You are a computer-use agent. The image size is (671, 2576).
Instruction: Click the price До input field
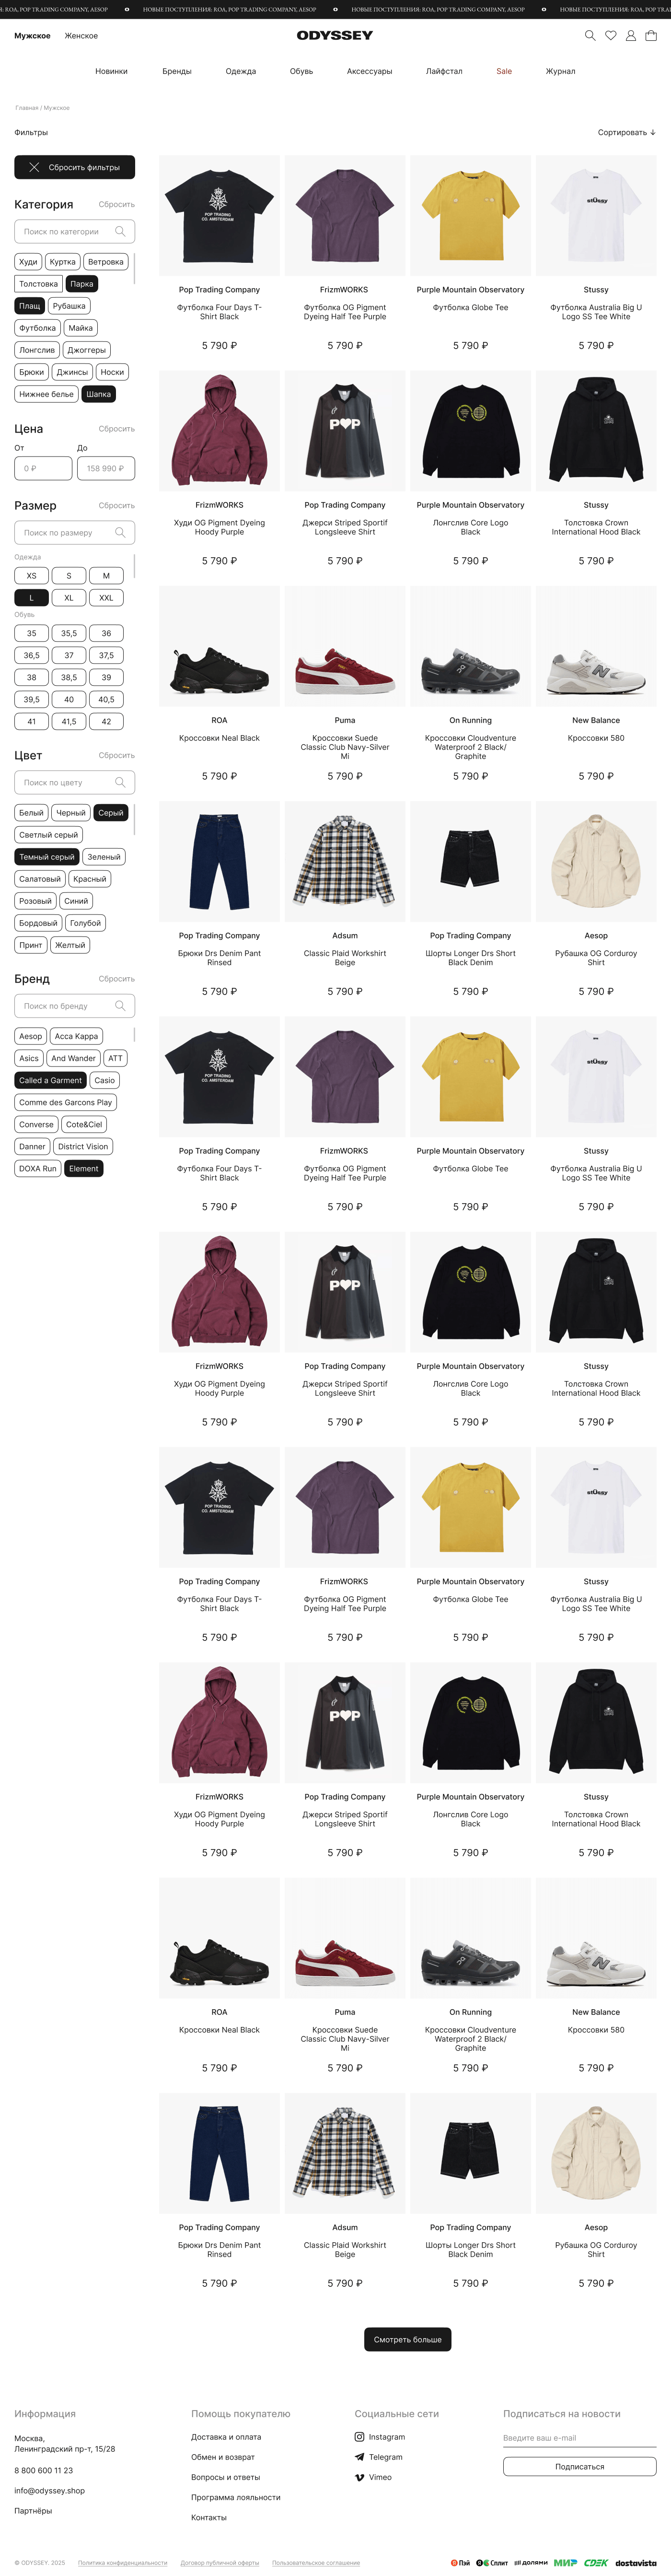click(x=105, y=468)
